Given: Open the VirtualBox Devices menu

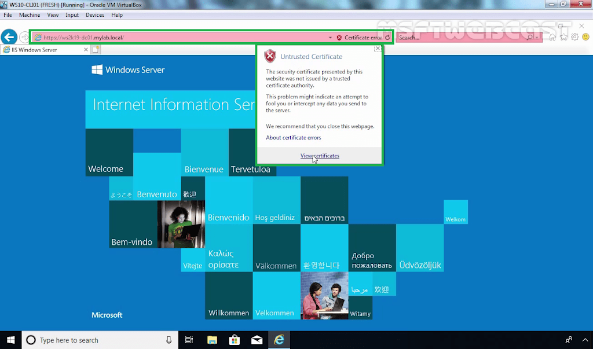Looking at the screenshot, I should point(95,14).
